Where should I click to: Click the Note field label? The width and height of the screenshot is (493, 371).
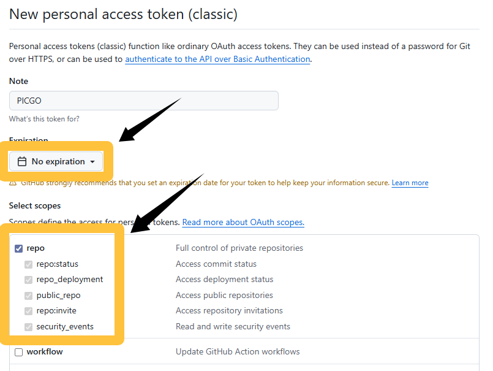point(18,82)
